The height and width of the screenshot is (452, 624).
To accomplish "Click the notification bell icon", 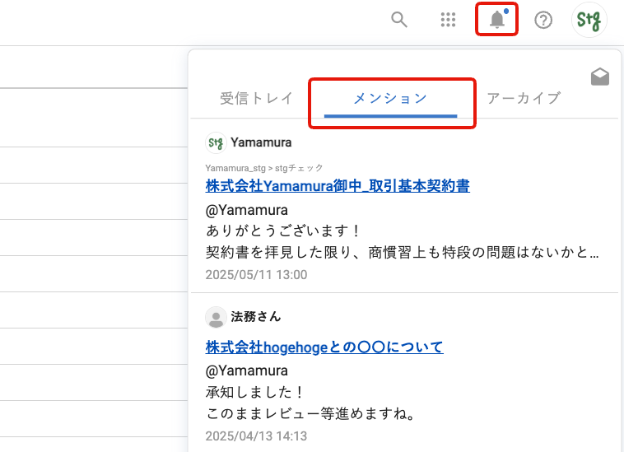I will pyautogui.click(x=497, y=19).
